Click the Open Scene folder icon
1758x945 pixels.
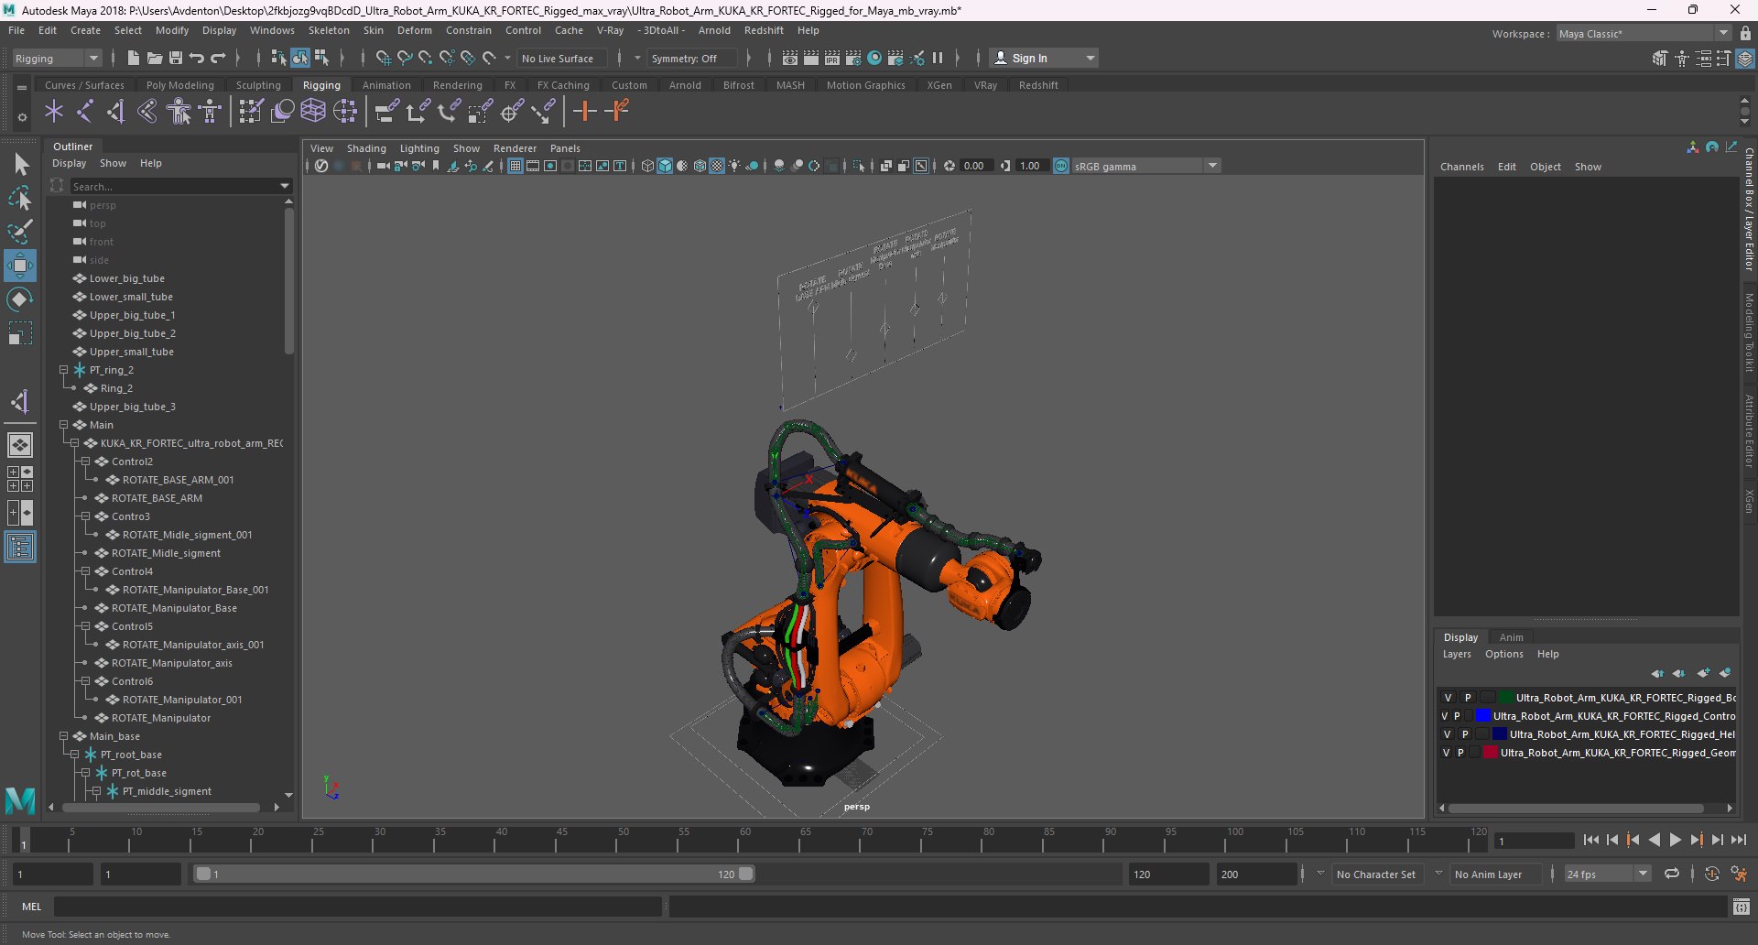(155, 58)
